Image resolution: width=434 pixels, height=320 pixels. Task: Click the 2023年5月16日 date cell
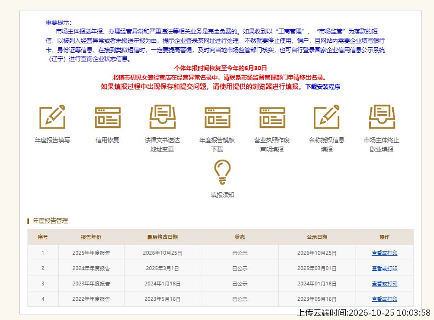click(x=162, y=299)
